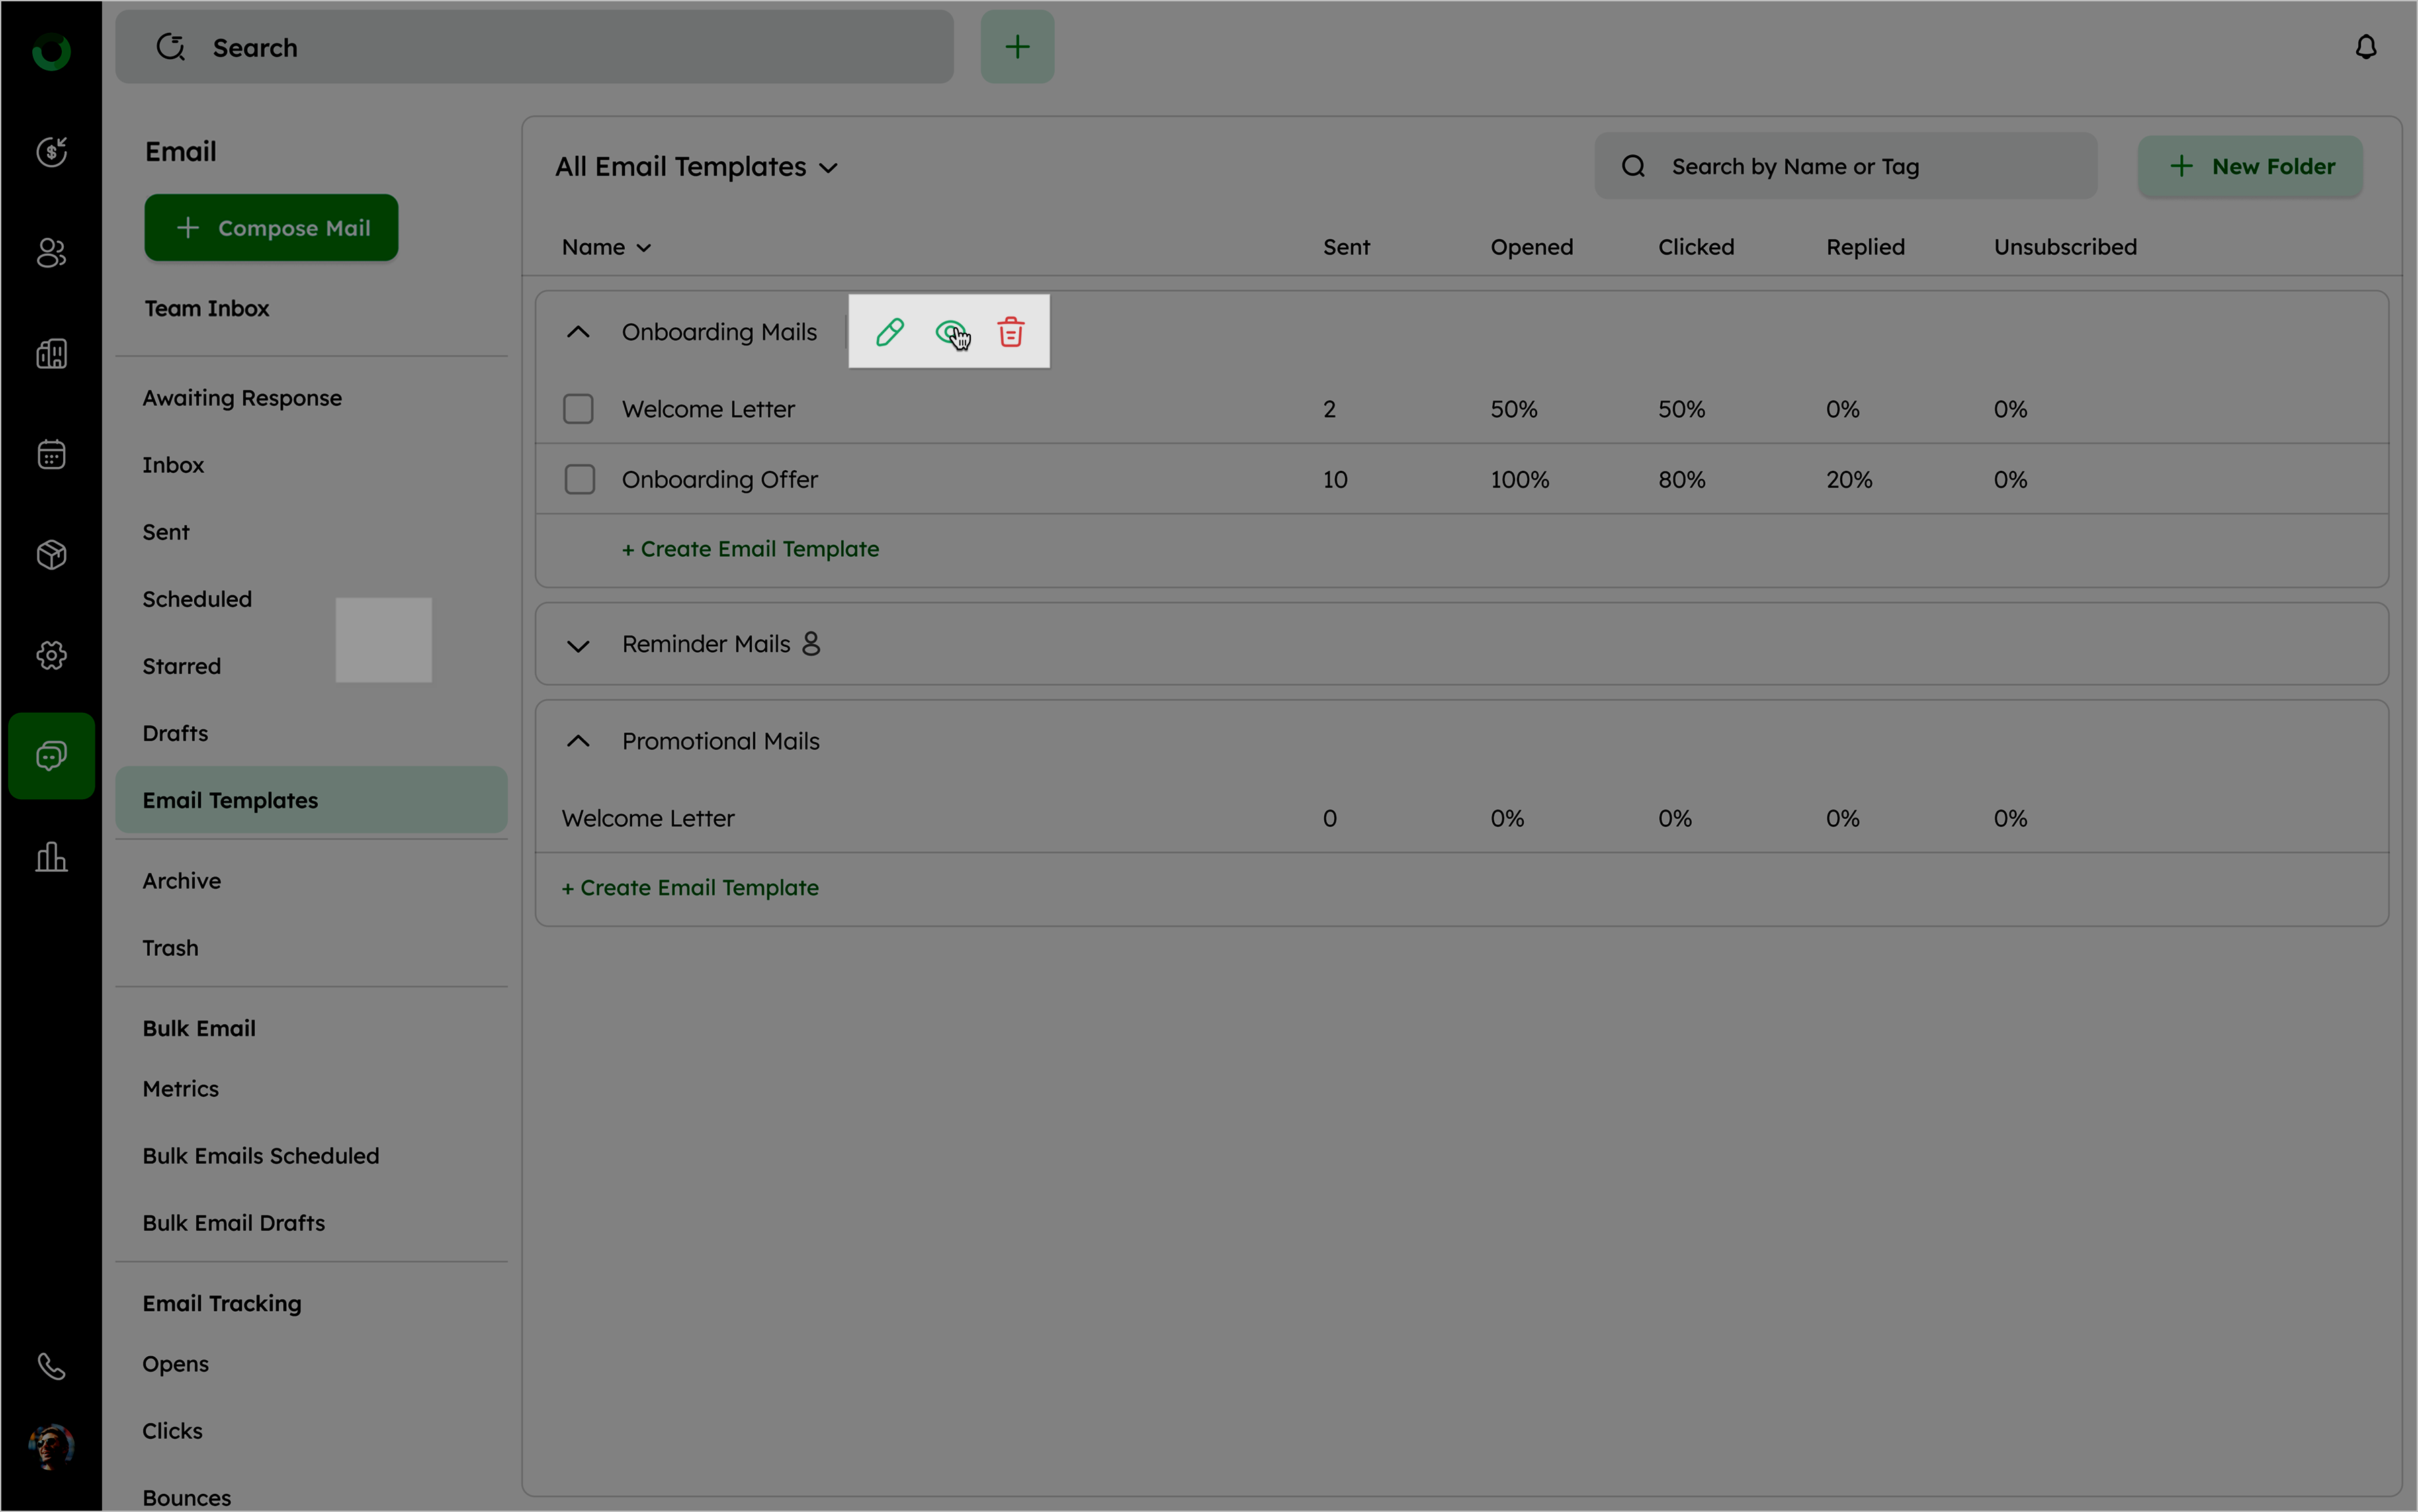The height and width of the screenshot is (1512, 2418).
Task: Click the settings gear in sidebar
Action: tap(51, 655)
